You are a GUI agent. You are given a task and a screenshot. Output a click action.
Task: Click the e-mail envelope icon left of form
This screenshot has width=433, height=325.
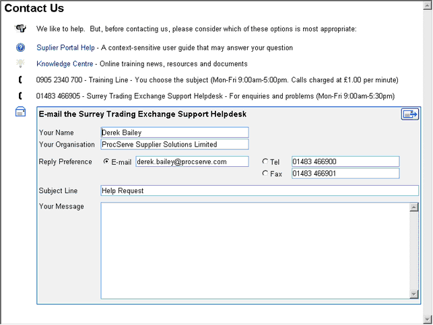click(21, 112)
